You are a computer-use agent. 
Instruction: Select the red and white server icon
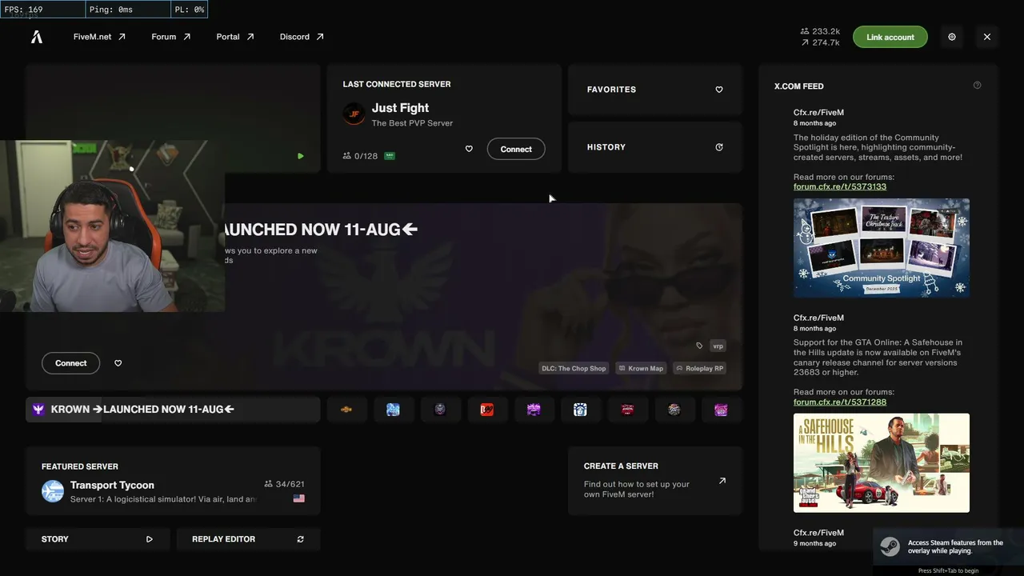coord(486,410)
